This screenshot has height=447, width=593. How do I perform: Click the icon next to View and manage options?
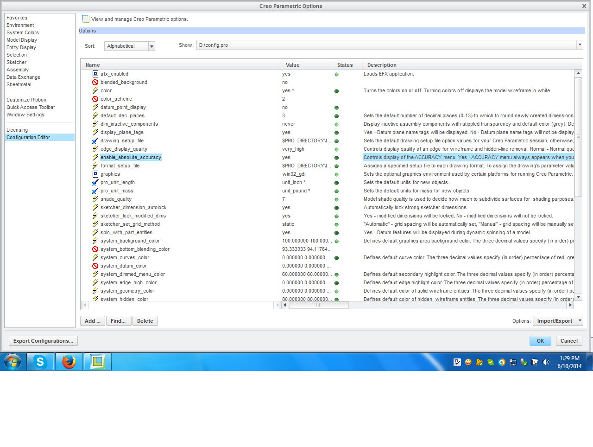(x=86, y=19)
